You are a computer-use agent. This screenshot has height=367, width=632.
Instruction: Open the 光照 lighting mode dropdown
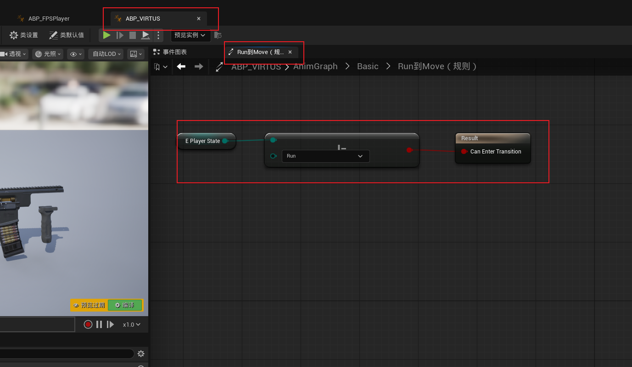pos(48,54)
